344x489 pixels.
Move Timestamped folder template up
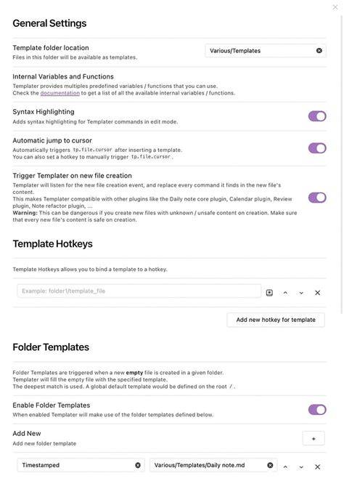pos(285,467)
